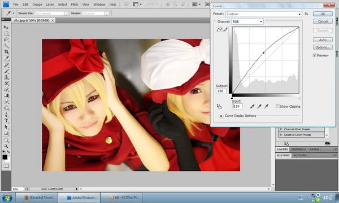Select the Rectangular Marquee tool
339x203 pixels.
6,34
